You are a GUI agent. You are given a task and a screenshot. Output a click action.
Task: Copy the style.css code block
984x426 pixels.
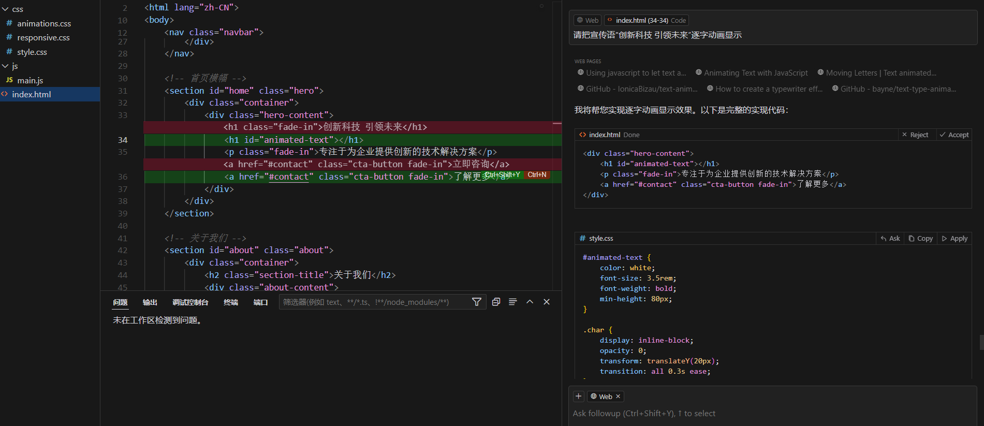[x=920, y=238]
